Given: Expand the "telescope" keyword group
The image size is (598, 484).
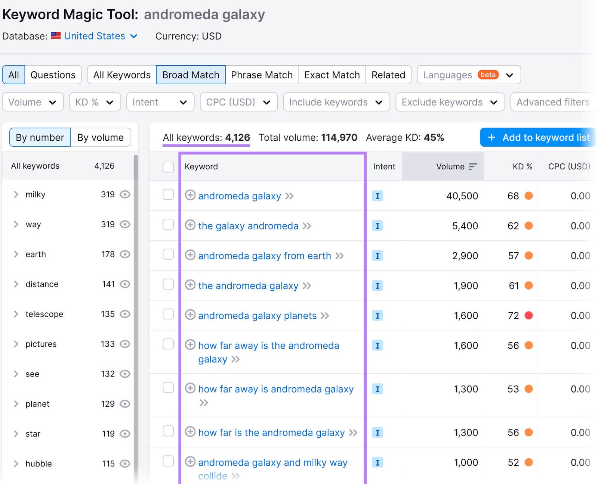Looking at the screenshot, I should (x=16, y=314).
